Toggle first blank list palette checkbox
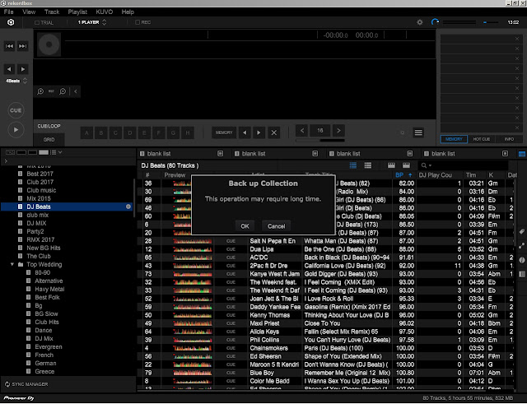Viewport: 527px width, 404px height. click(x=221, y=154)
